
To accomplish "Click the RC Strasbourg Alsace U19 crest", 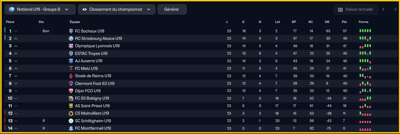I will click(x=71, y=38).
